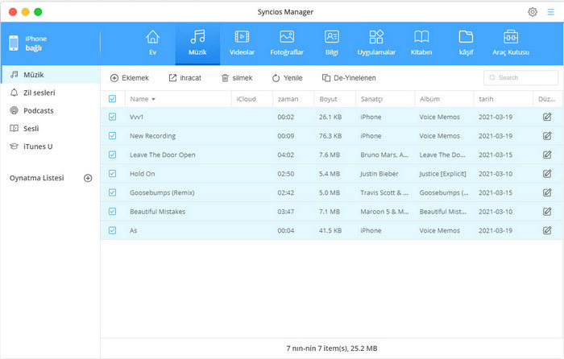The width and height of the screenshot is (564, 359).
Task: Open settings gear icon
Action: tap(533, 12)
